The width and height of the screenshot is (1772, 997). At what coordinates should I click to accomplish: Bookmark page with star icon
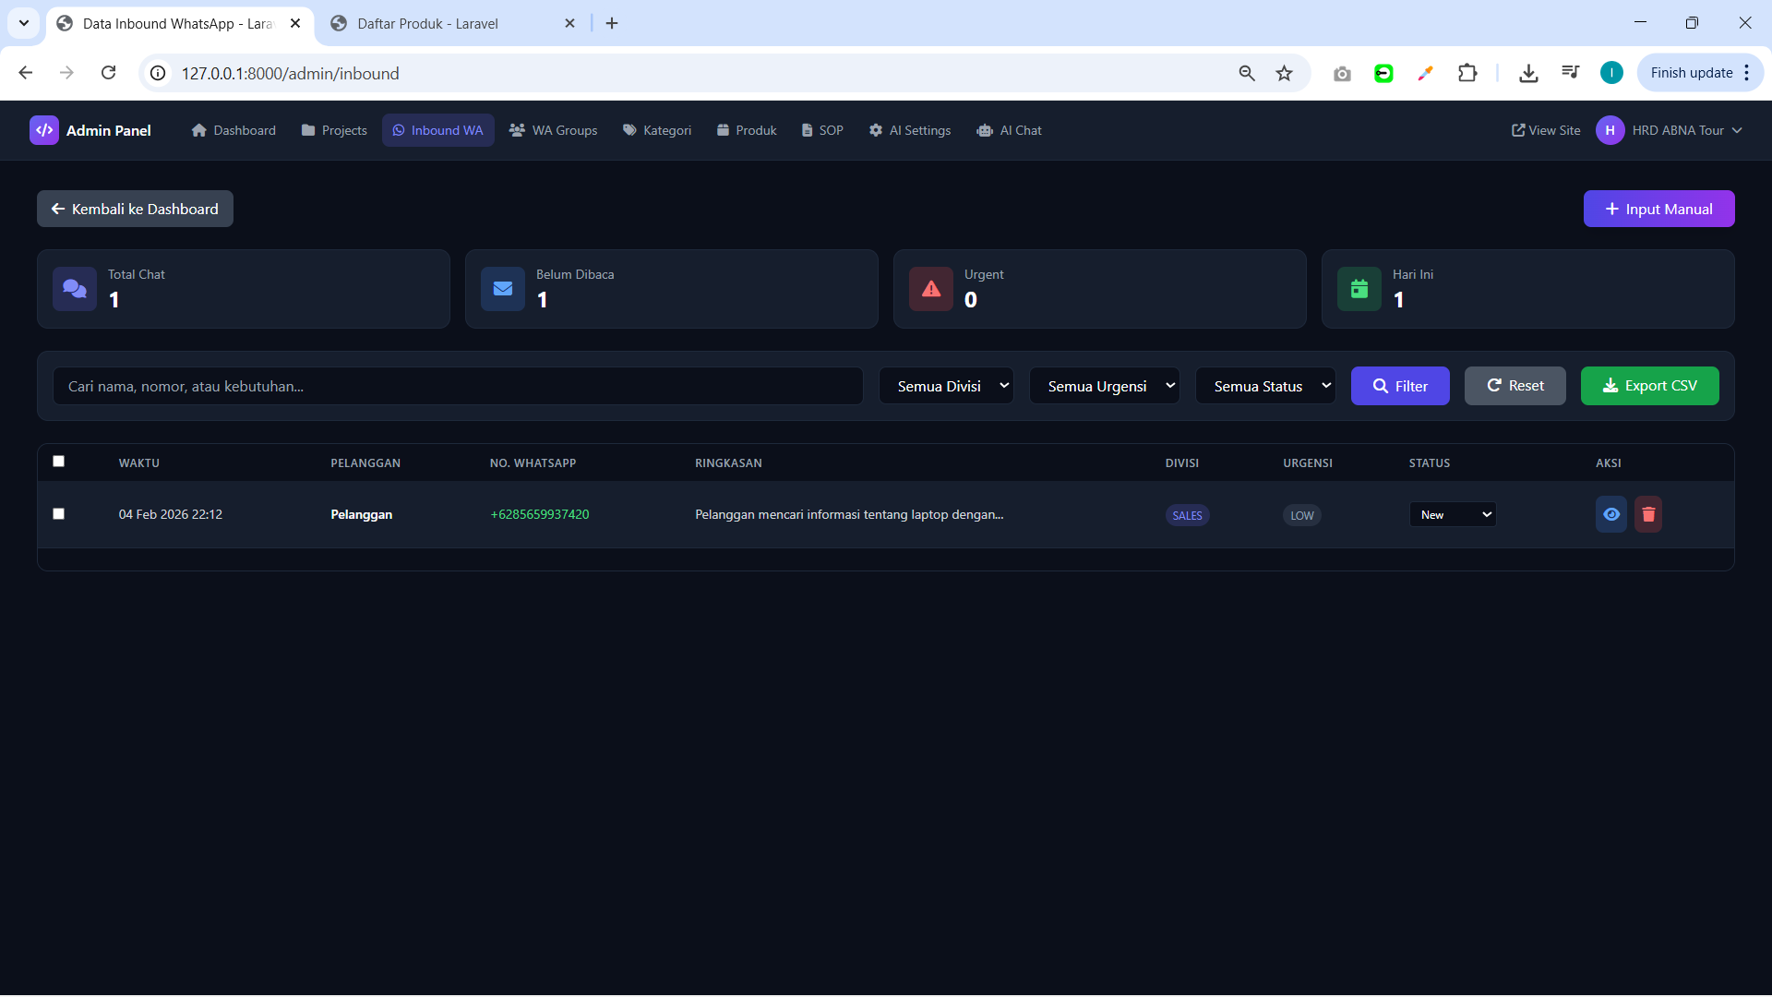point(1284,73)
